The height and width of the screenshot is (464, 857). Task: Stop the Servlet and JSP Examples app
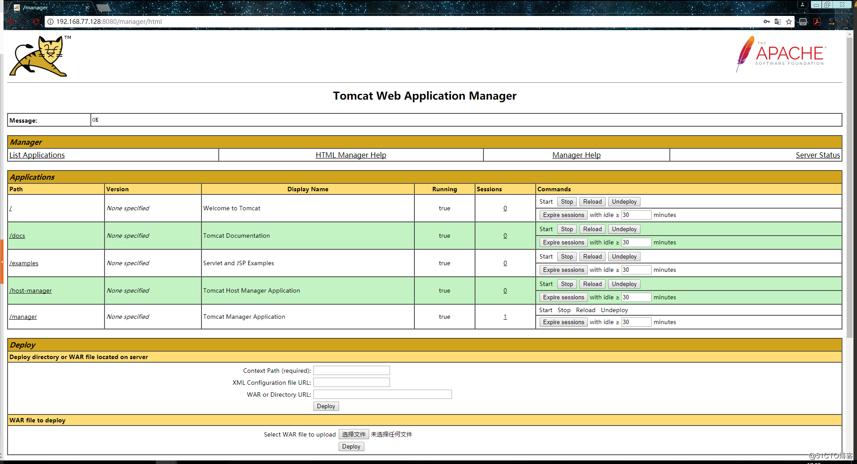[567, 256]
